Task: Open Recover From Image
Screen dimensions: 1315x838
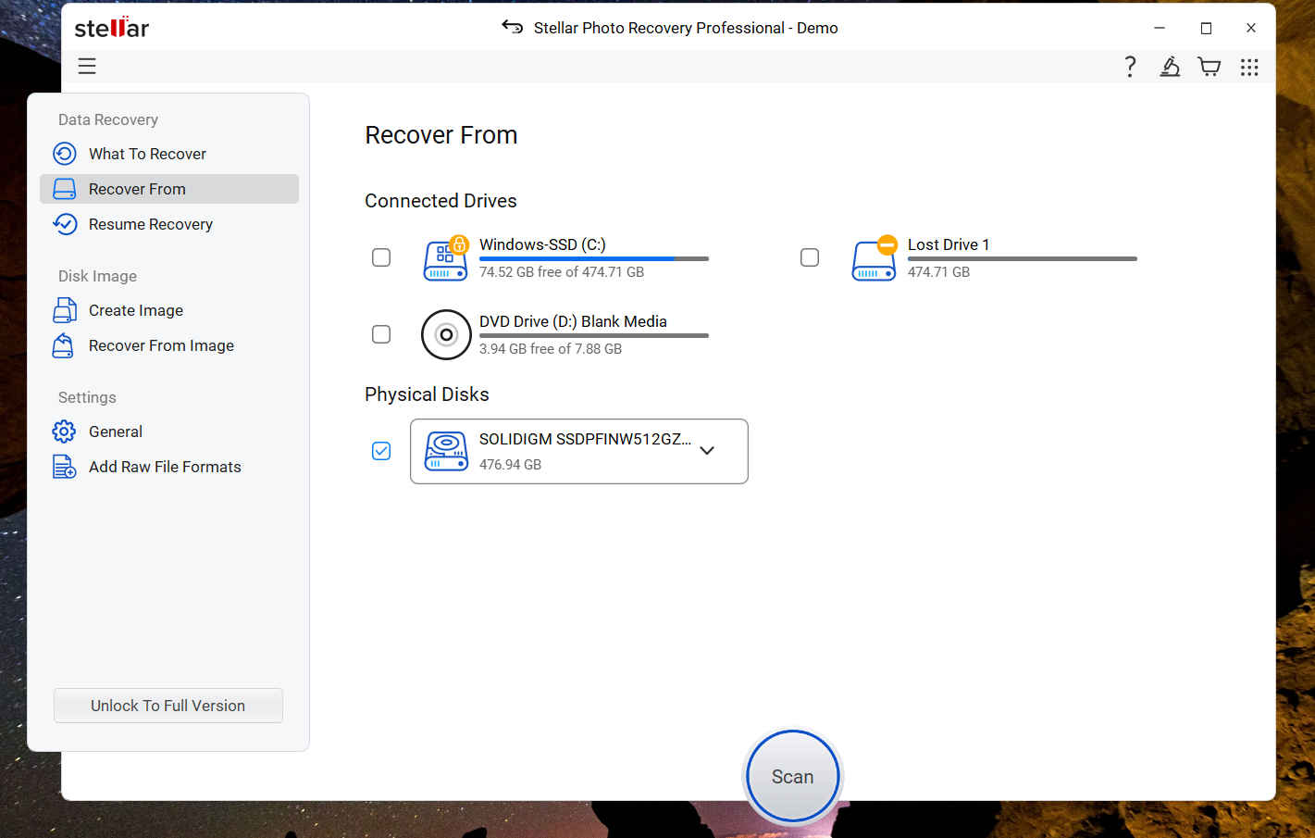Action: (169, 345)
